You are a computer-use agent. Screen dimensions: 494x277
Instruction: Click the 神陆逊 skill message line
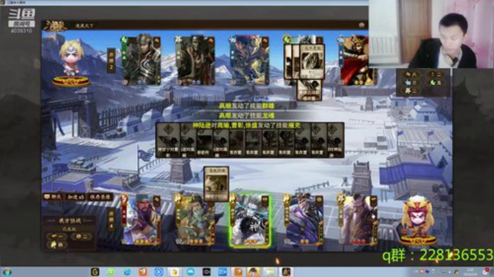(x=246, y=125)
